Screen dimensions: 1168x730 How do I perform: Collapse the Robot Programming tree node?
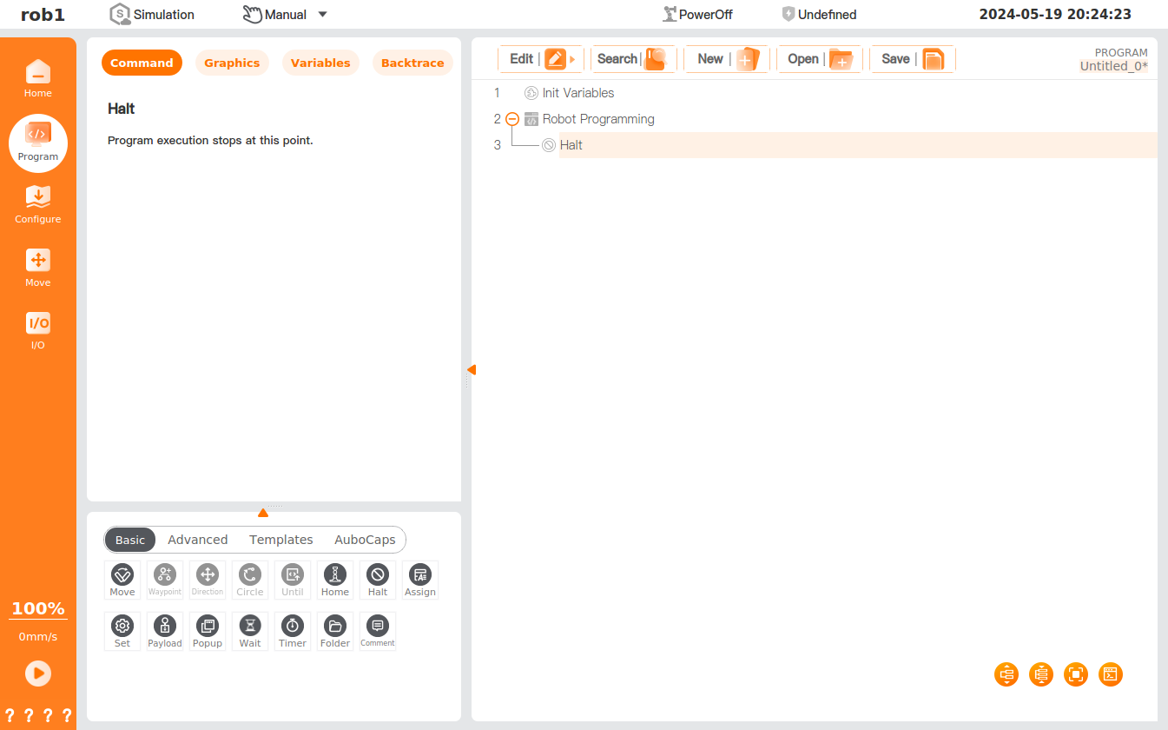tap(512, 119)
